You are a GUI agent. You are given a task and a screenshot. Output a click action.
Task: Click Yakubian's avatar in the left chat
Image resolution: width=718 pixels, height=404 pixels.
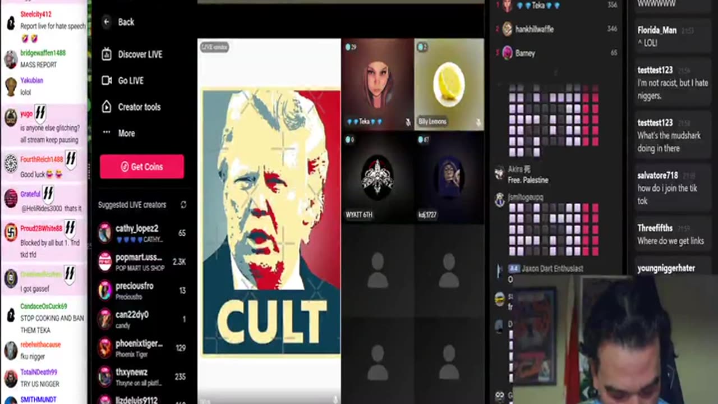click(11, 87)
